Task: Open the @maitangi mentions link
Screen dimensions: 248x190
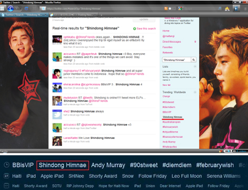Action: [x=168, y=36]
